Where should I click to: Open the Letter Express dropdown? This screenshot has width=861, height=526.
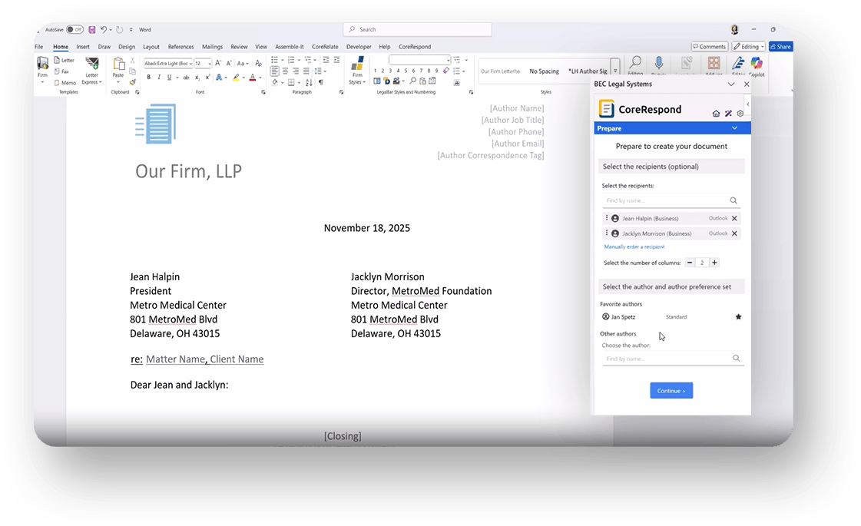click(91, 71)
